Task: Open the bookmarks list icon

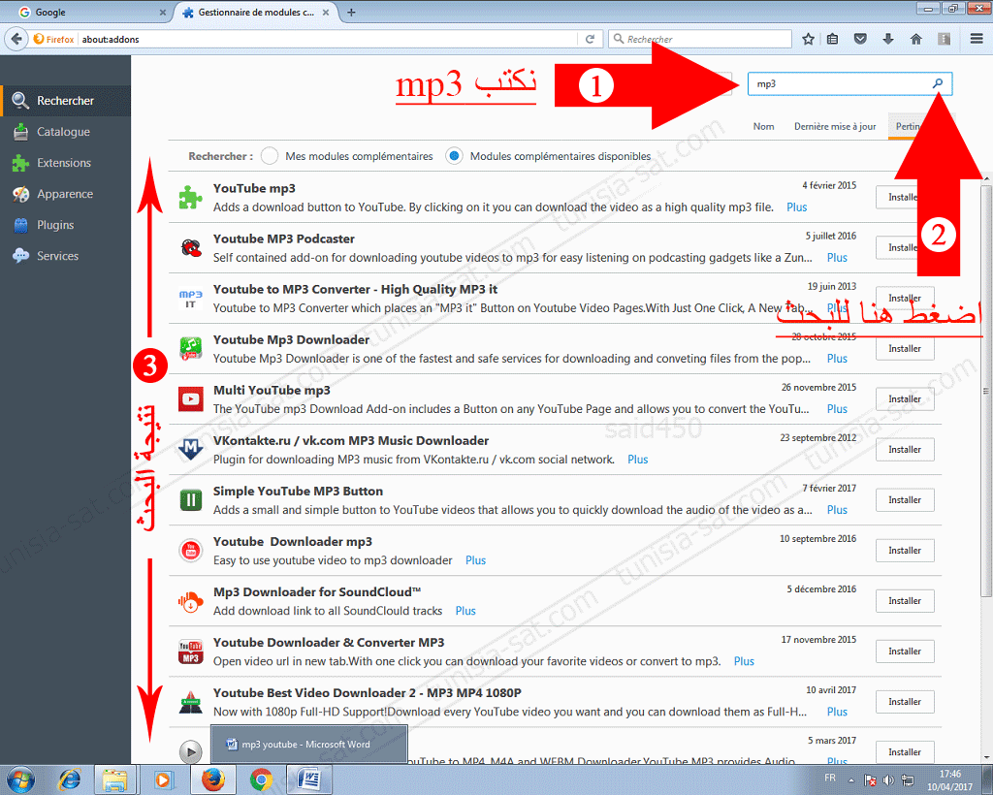Action: pos(833,39)
